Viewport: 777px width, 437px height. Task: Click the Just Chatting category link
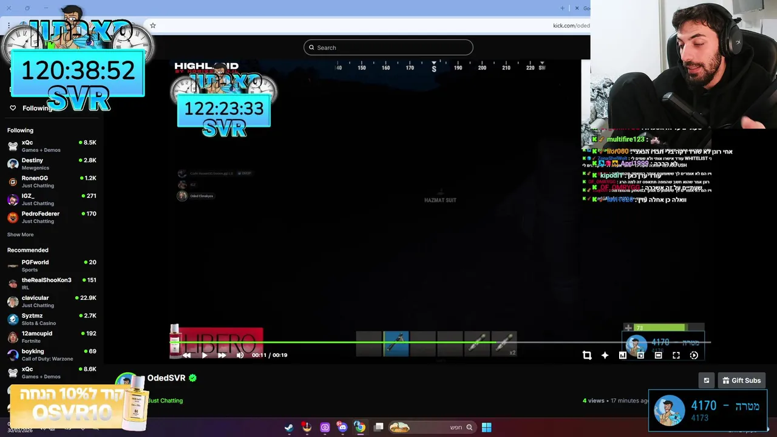coord(165,401)
